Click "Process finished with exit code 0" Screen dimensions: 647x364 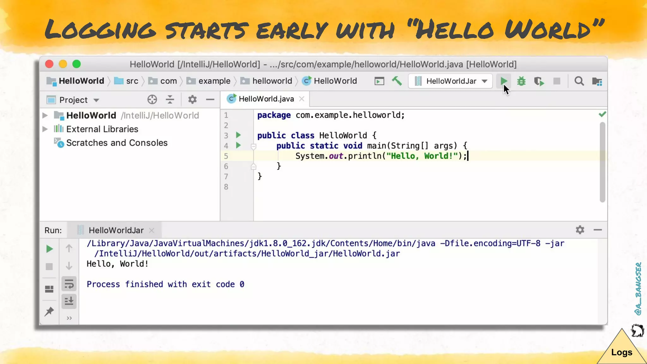166,284
